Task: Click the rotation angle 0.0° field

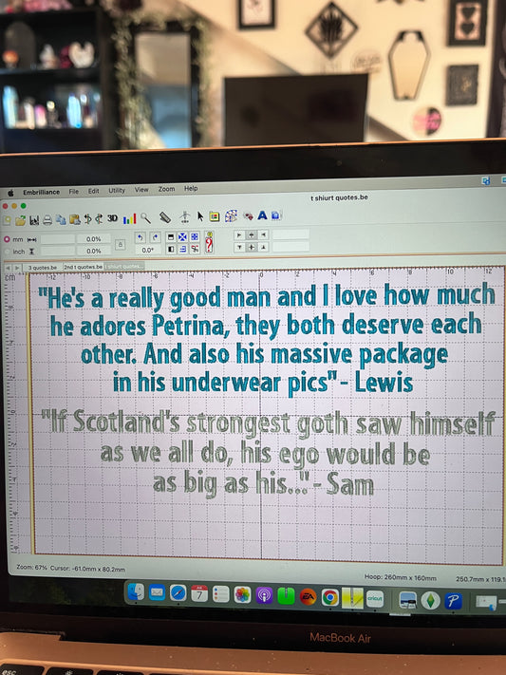Action: 148,250
